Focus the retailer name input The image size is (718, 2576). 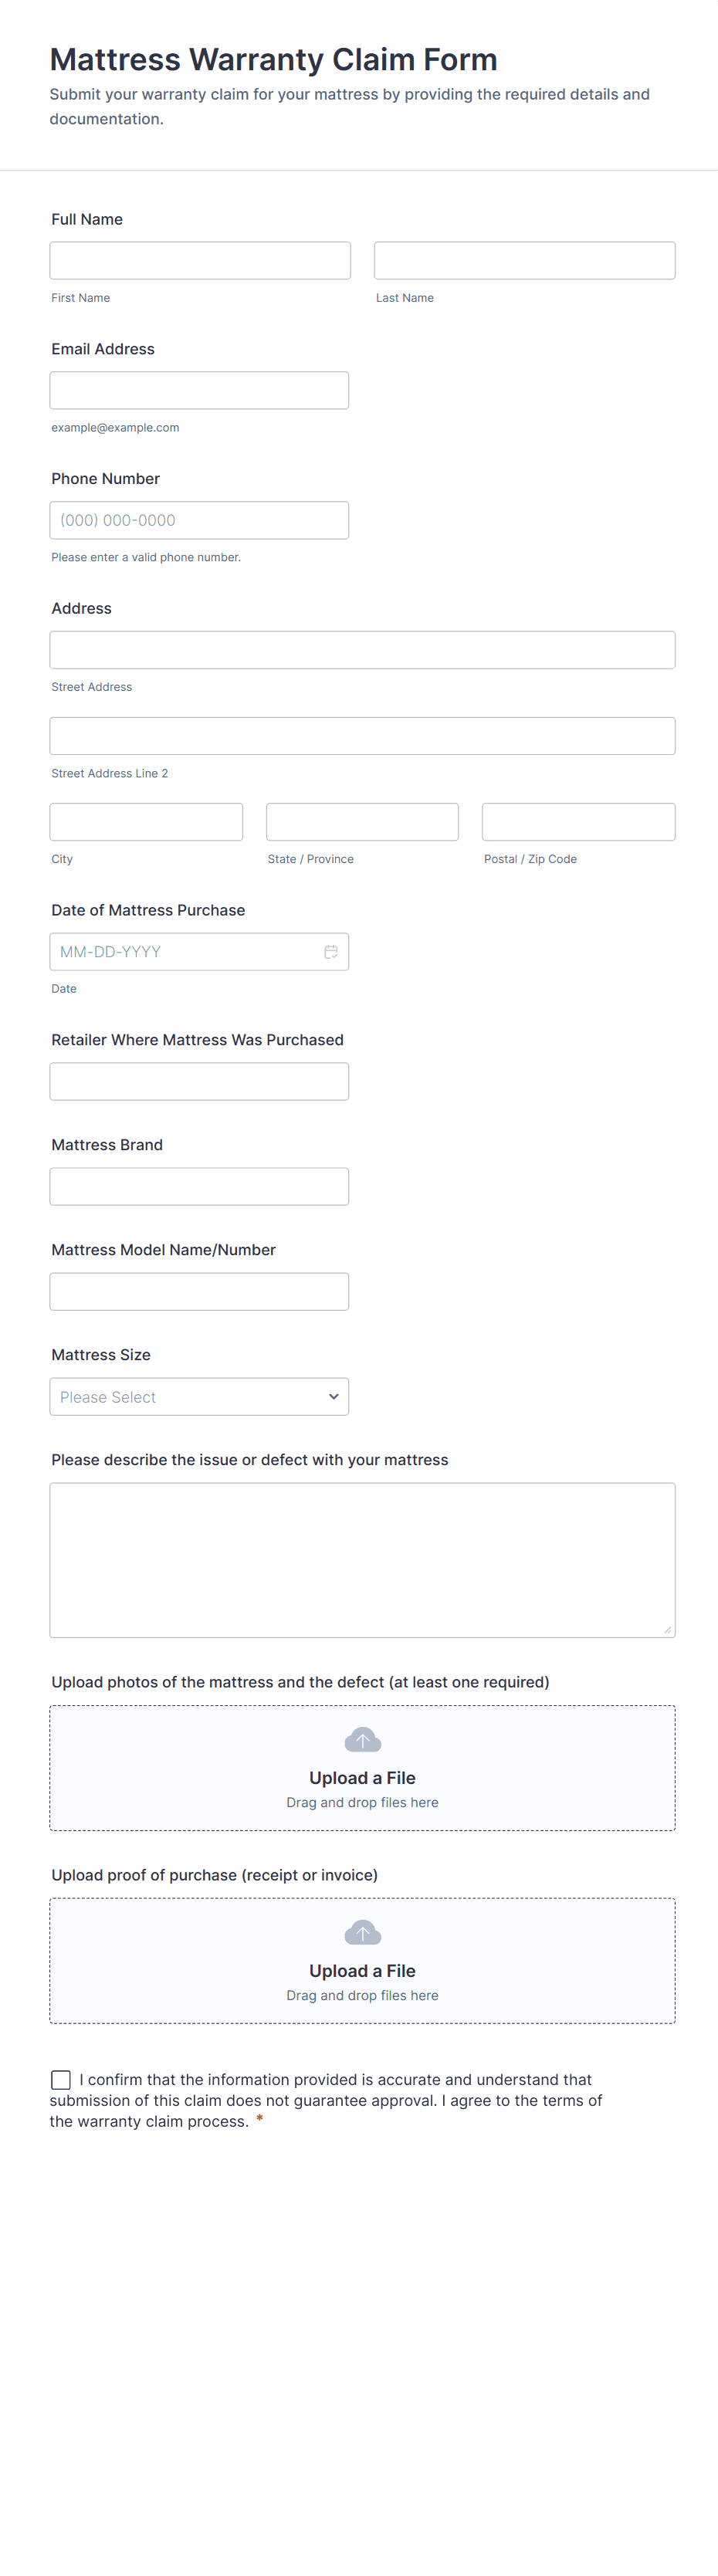199,1082
